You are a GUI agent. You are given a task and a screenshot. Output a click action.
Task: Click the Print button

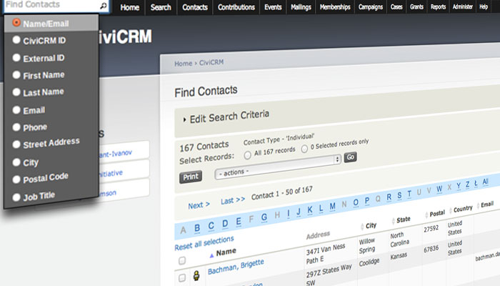point(191,177)
